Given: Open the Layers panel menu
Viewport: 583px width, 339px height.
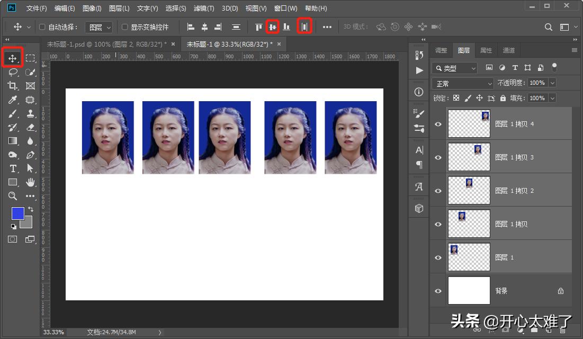Looking at the screenshot, I should 574,50.
